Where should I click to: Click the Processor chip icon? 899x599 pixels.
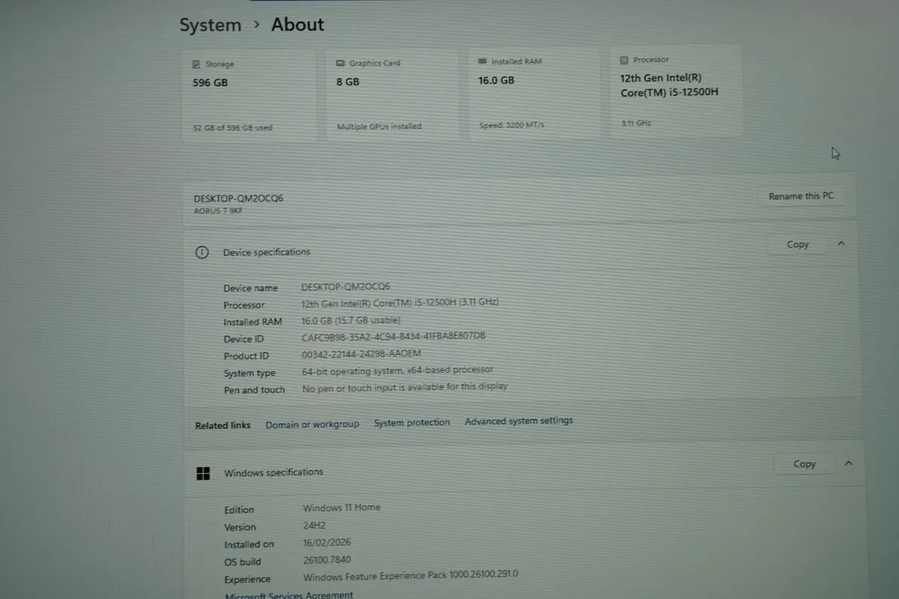click(x=624, y=60)
